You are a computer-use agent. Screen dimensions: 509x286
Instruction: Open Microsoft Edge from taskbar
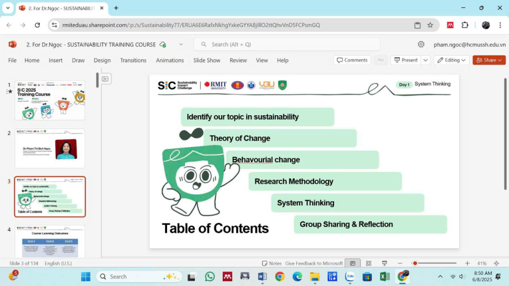297,277
